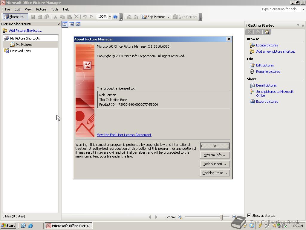Image resolution: width=306 pixels, height=230 pixels.
Task: Click the Rotate Right icon
Action: [x=136, y=17]
